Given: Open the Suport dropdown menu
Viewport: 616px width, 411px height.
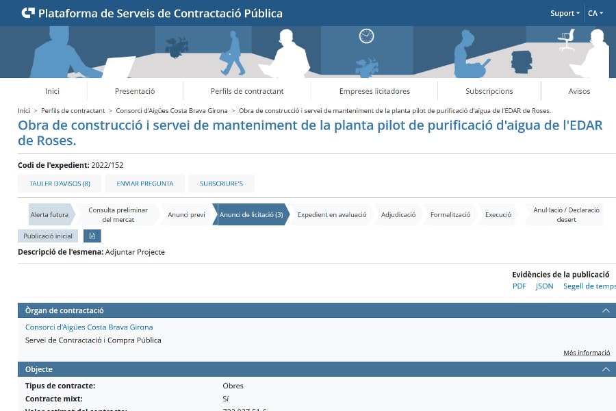Looking at the screenshot, I should [x=565, y=13].
